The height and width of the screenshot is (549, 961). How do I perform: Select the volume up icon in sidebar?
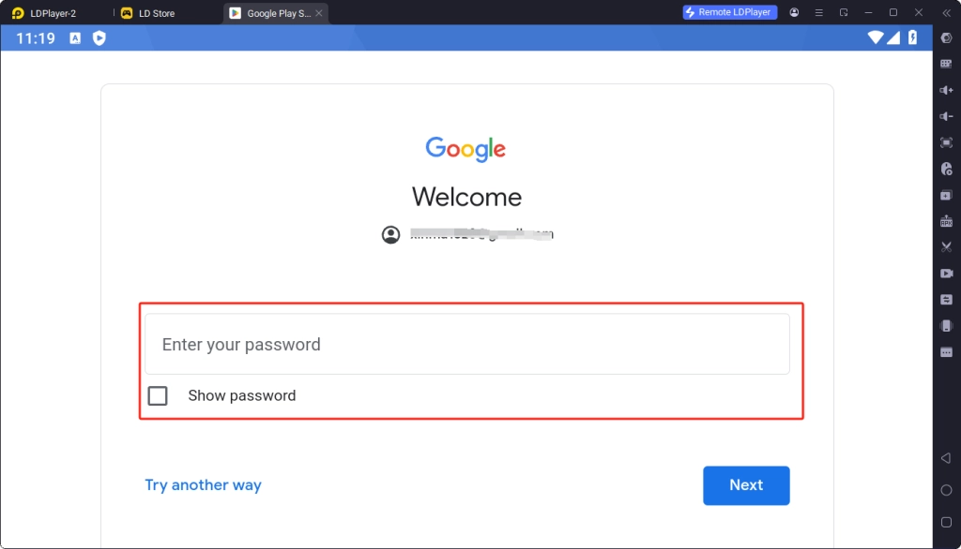tap(946, 90)
